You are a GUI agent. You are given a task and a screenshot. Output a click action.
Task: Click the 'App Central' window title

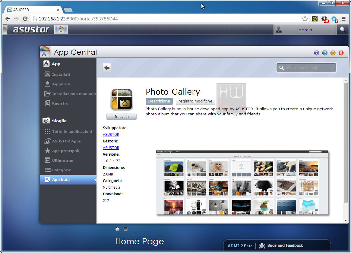(75, 52)
